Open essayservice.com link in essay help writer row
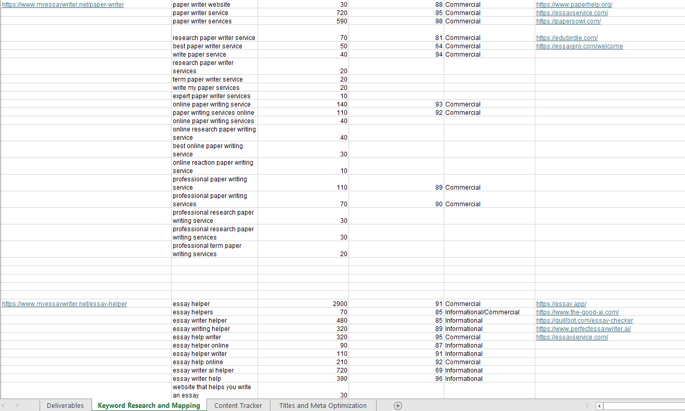This screenshot has width=685, height=411. [x=572, y=337]
